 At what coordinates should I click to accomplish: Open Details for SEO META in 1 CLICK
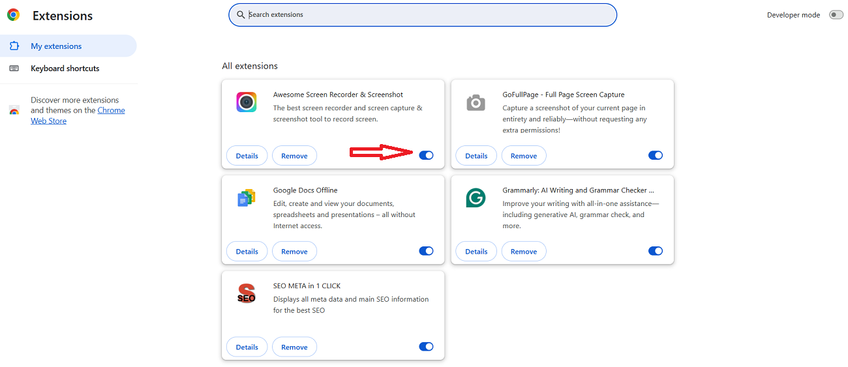coord(247,347)
